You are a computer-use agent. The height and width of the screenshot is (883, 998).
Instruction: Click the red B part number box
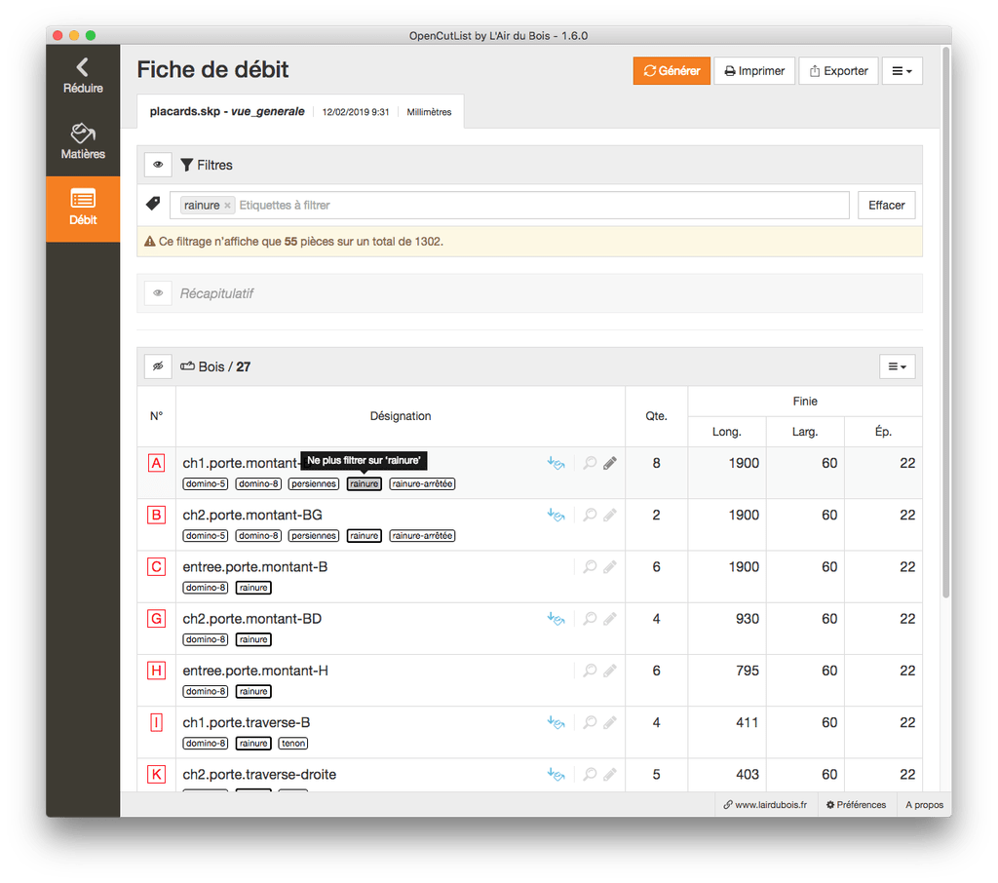pos(156,515)
